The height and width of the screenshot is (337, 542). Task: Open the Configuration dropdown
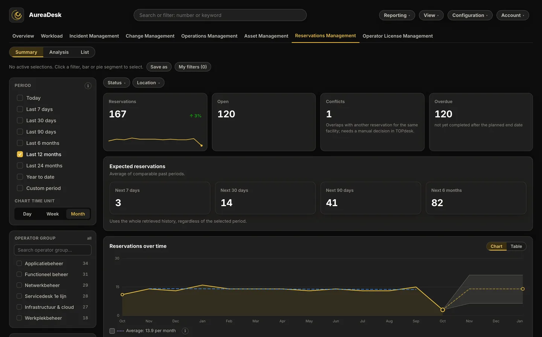[470, 15]
